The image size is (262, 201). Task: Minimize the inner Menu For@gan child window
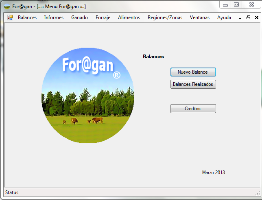(240, 18)
